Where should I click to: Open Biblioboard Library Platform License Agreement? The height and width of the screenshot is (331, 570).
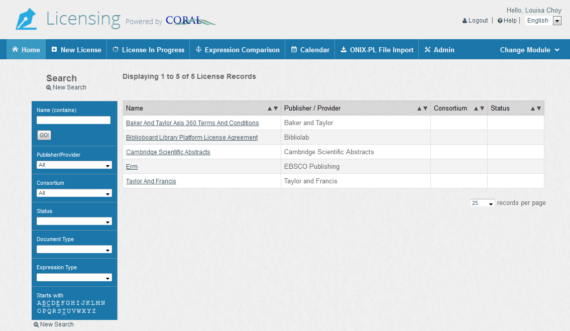coord(192,138)
